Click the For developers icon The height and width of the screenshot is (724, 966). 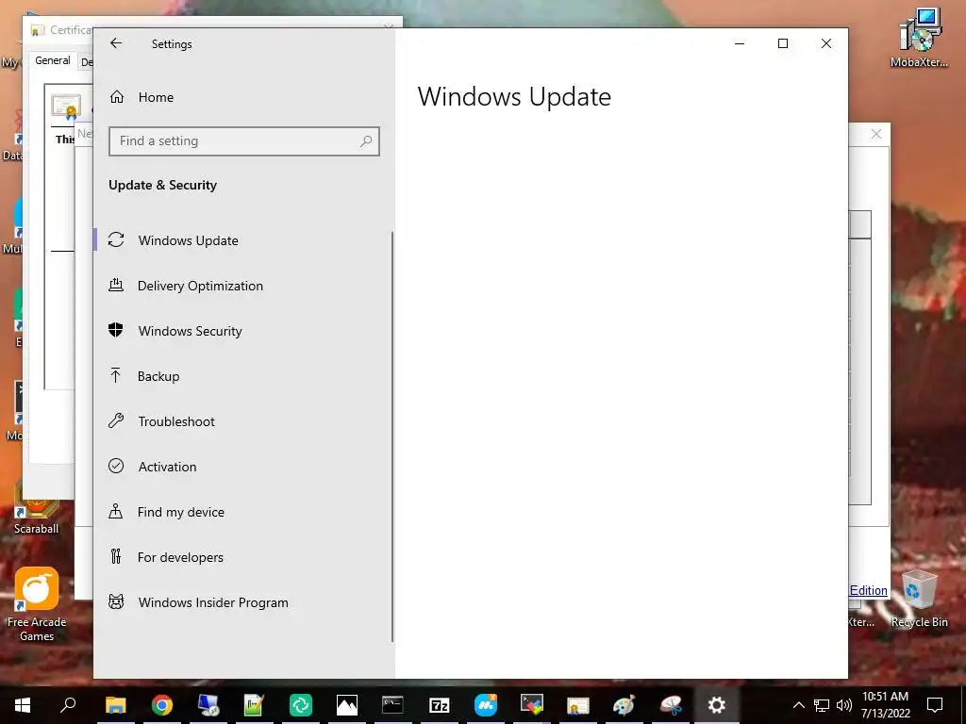point(116,556)
